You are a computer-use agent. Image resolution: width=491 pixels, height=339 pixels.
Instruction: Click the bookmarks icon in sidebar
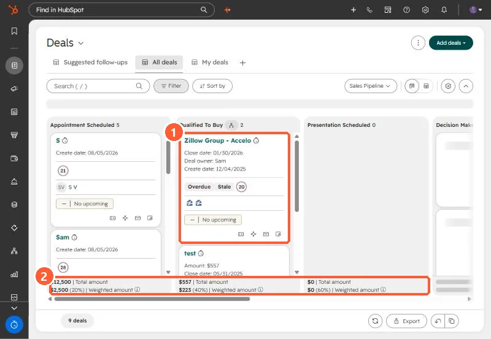14,31
